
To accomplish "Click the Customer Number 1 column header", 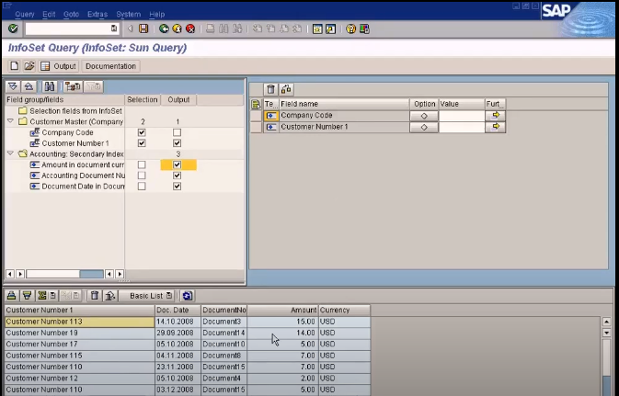I will point(79,310).
